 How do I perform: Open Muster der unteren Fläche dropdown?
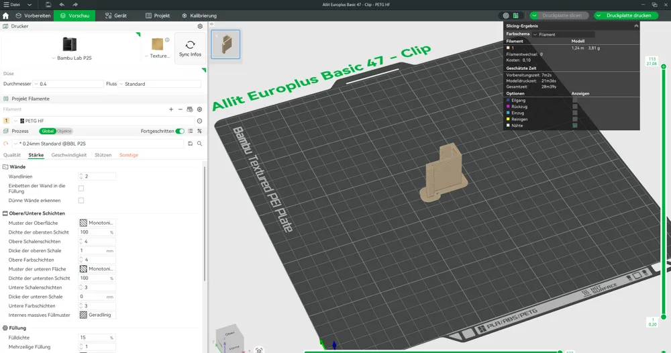coord(97,269)
